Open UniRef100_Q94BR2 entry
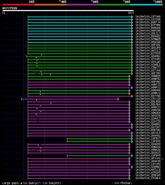Screen dimensions: 165x185 coord(148,124)
